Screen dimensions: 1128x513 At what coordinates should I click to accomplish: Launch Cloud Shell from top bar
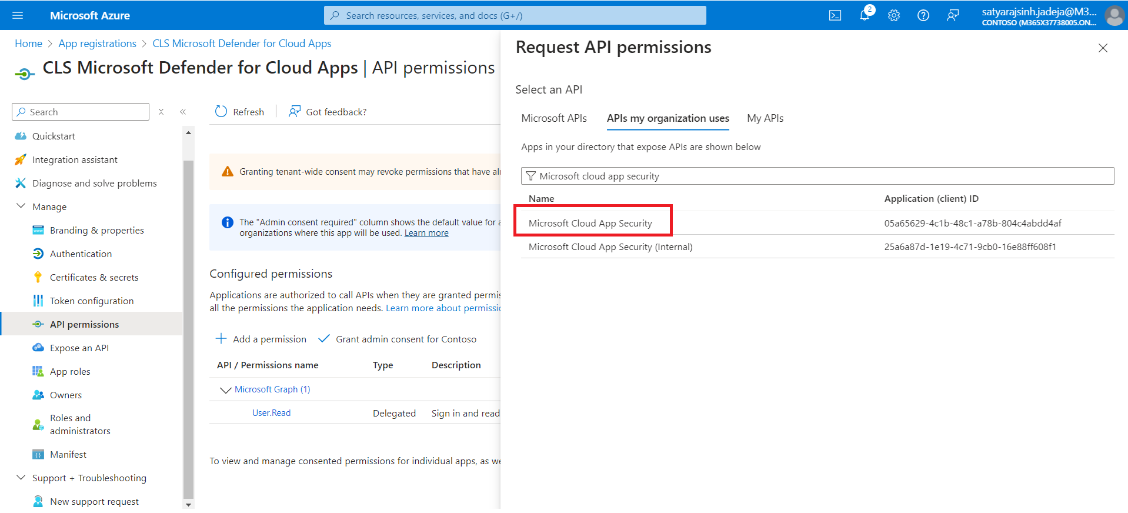835,15
